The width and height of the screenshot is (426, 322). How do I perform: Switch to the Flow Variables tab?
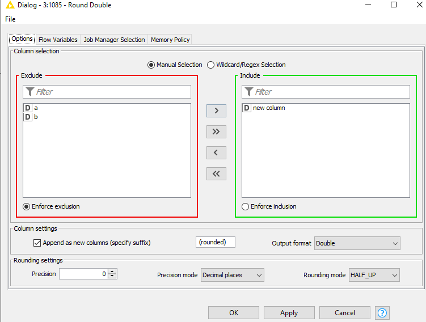pyautogui.click(x=58, y=40)
